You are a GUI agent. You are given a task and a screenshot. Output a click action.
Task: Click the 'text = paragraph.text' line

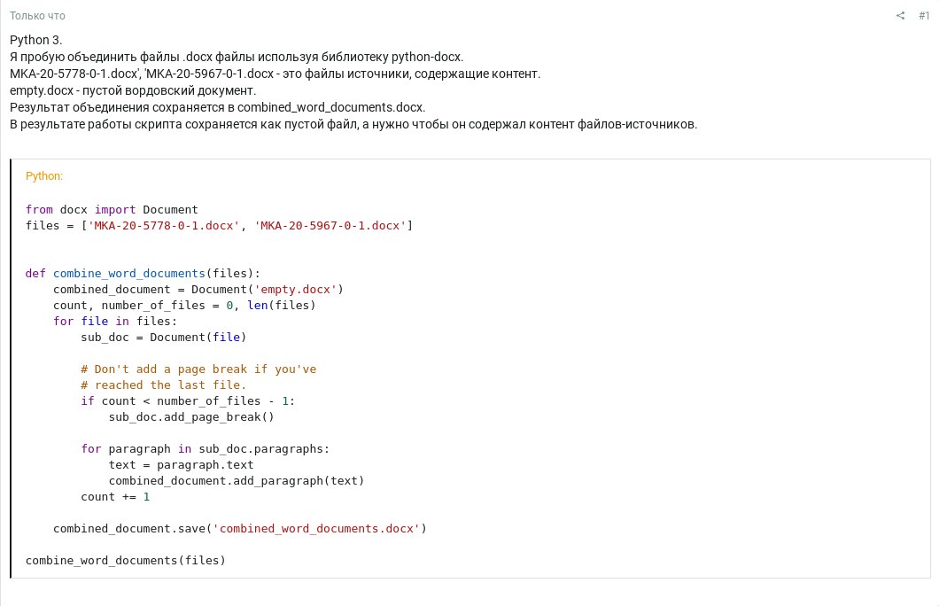coord(181,464)
